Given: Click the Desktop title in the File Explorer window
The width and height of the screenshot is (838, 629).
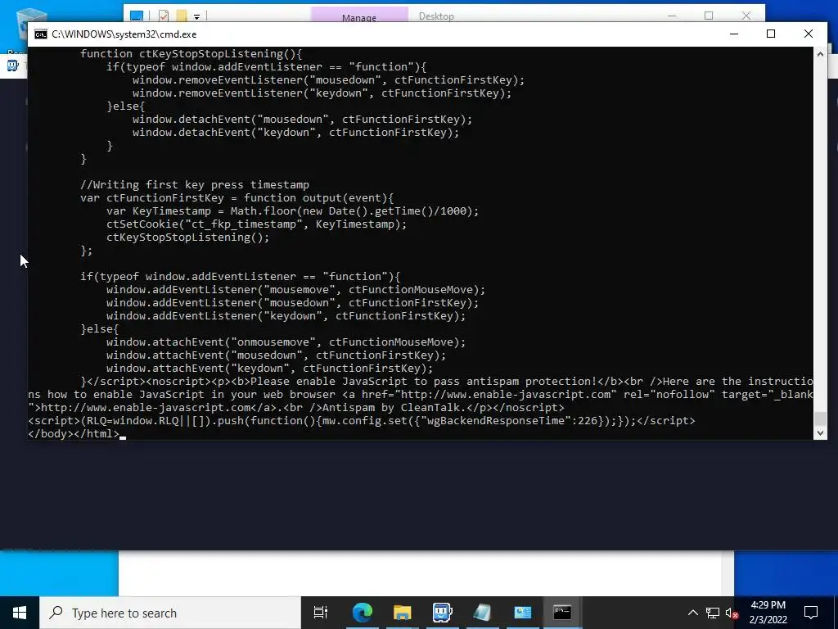Looking at the screenshot, I should [436, 16].
